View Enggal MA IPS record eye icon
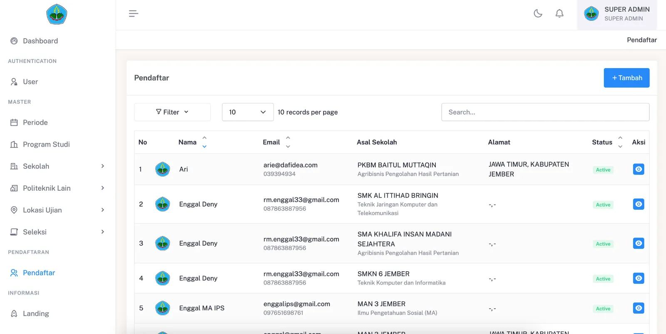The width and height of the screenshot is (666, 334). pyautogui.click(x=638, y=308)
